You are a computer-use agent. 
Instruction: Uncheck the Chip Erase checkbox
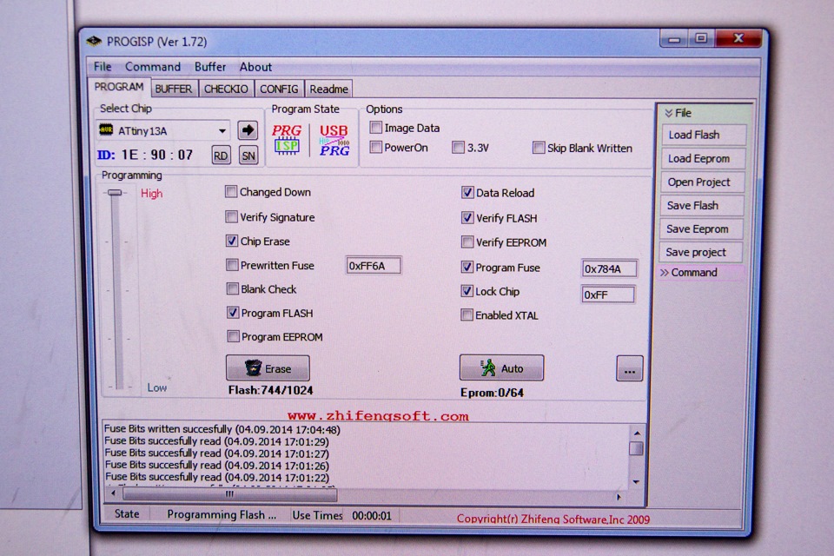coord(231,241)
